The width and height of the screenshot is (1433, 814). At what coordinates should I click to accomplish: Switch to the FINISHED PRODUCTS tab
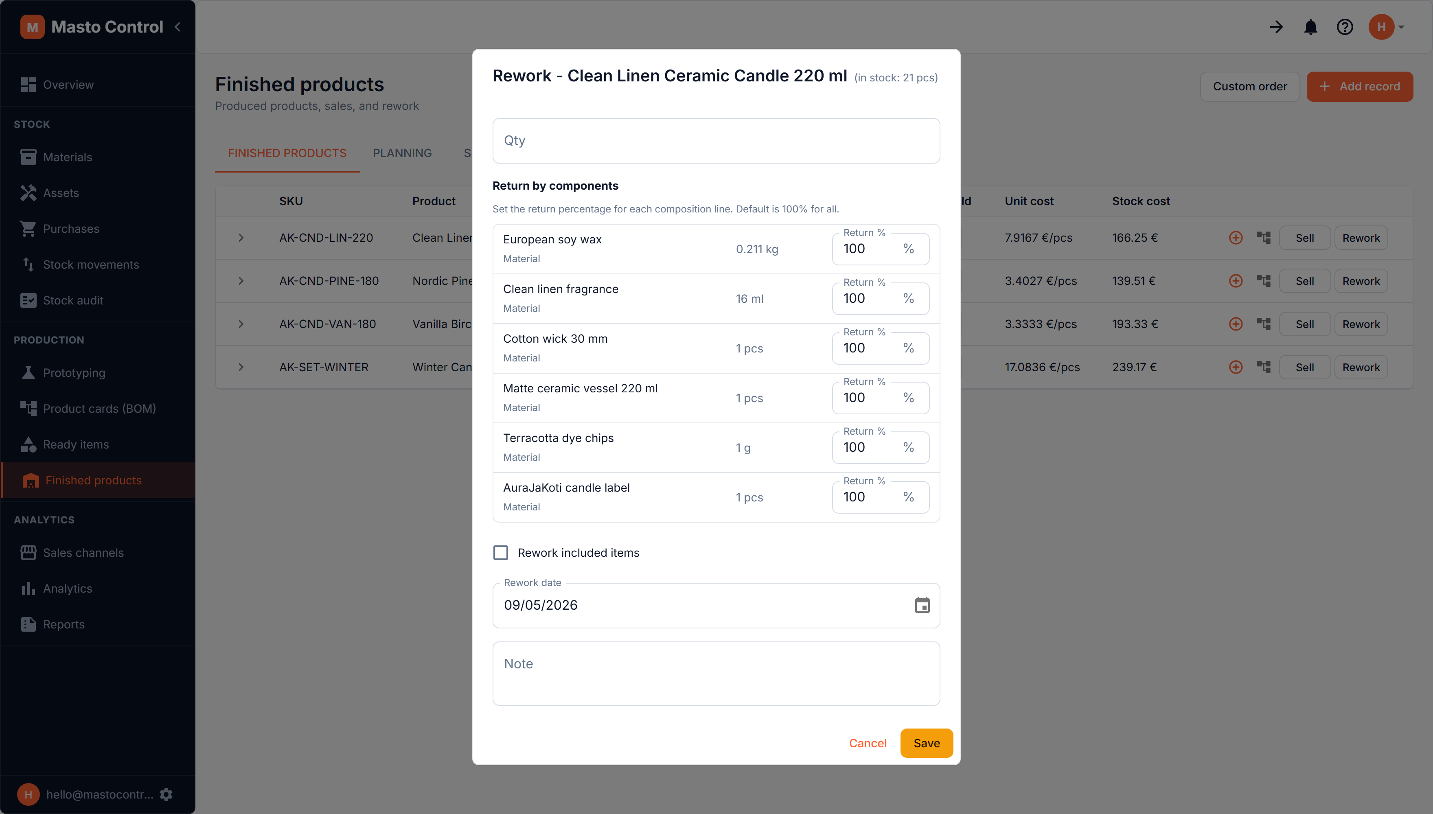tap(287, 153)
